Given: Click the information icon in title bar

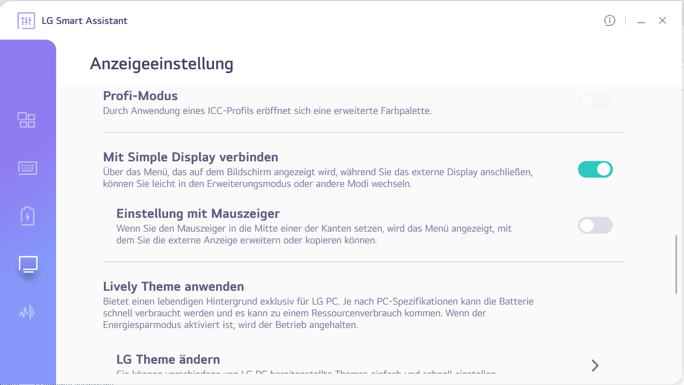Looking at the screenshot, I should [609, 21].
